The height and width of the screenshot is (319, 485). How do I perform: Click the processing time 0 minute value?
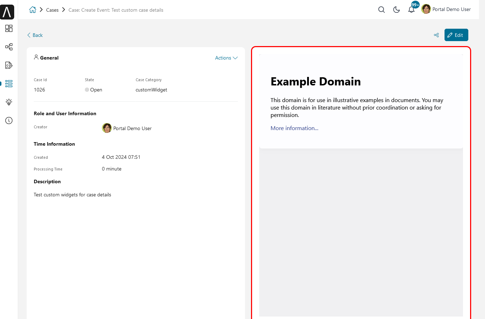[111, 169]
